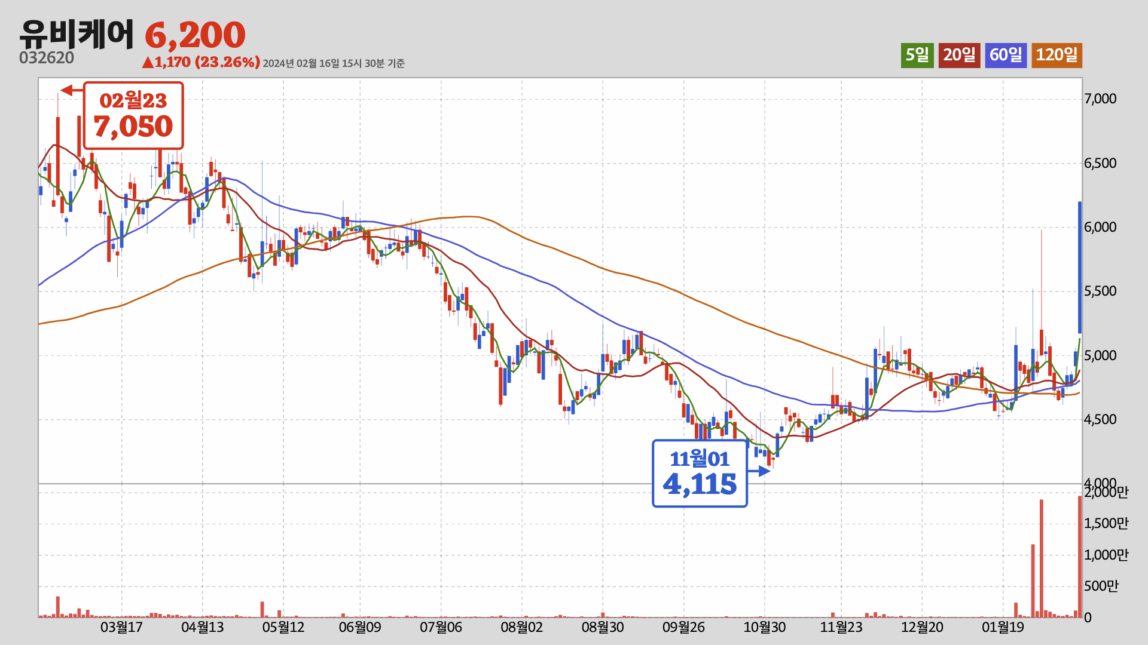This screenshot has width=1148, height=645.
Task: Click the 03월17 date axis label
Action: 121,627
